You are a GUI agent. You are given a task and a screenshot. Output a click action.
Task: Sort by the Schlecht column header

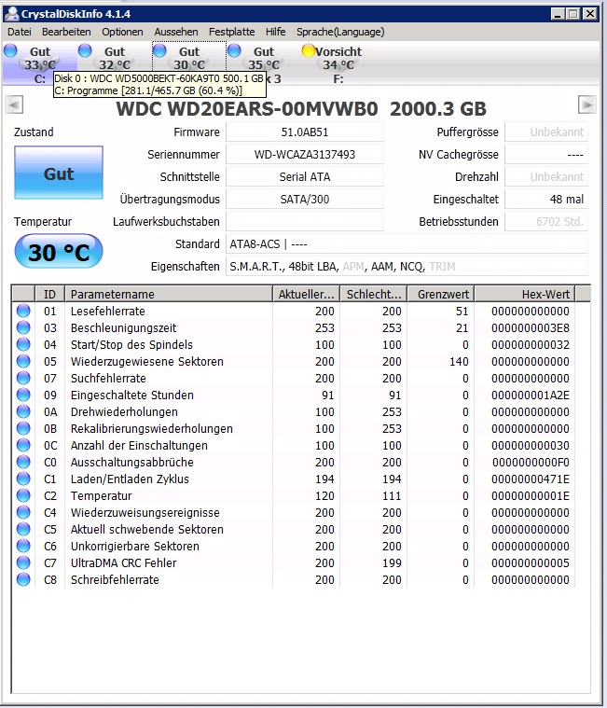(373, 295)
